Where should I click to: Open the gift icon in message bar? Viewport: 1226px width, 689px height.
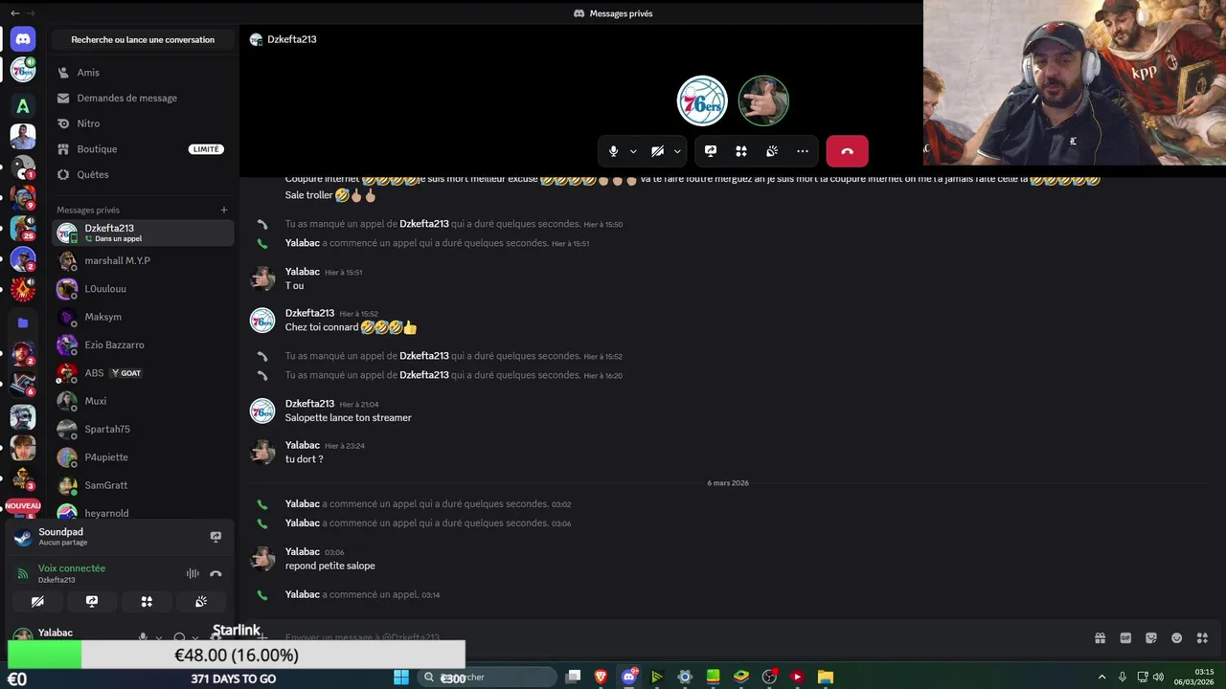[x=1100, y=638]
